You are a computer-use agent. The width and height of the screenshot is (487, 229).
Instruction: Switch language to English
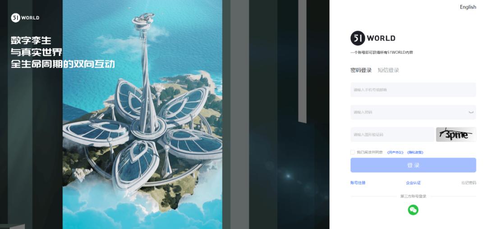pyautogui.click(x=468, y=7)
